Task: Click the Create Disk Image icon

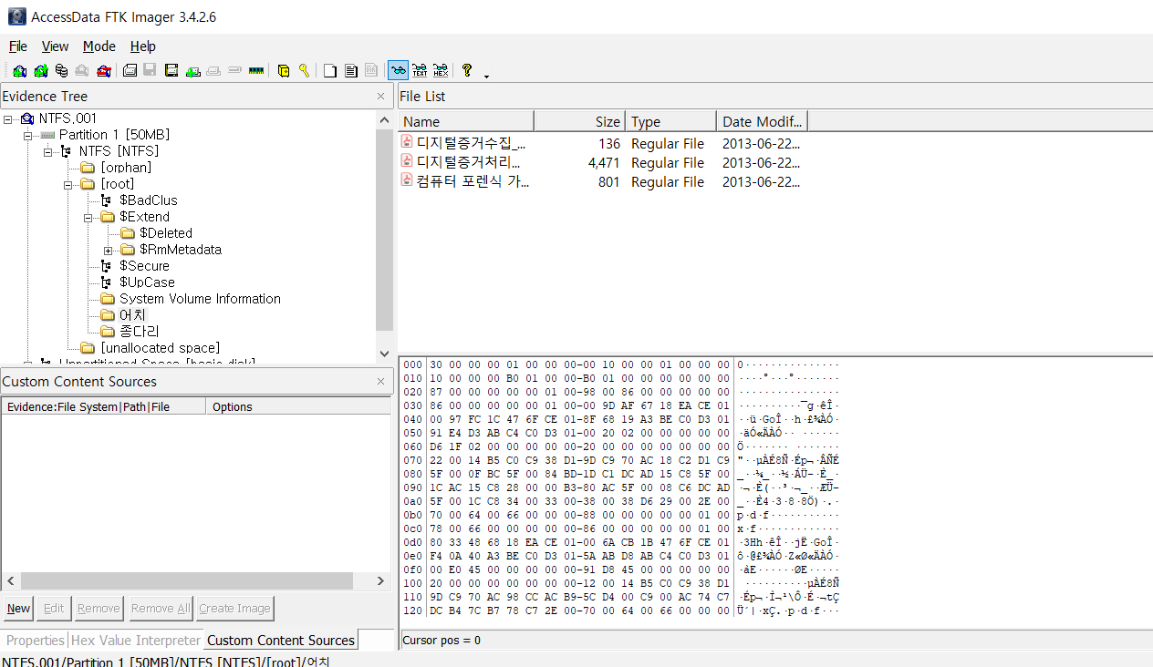Action: tap(130, 70)
